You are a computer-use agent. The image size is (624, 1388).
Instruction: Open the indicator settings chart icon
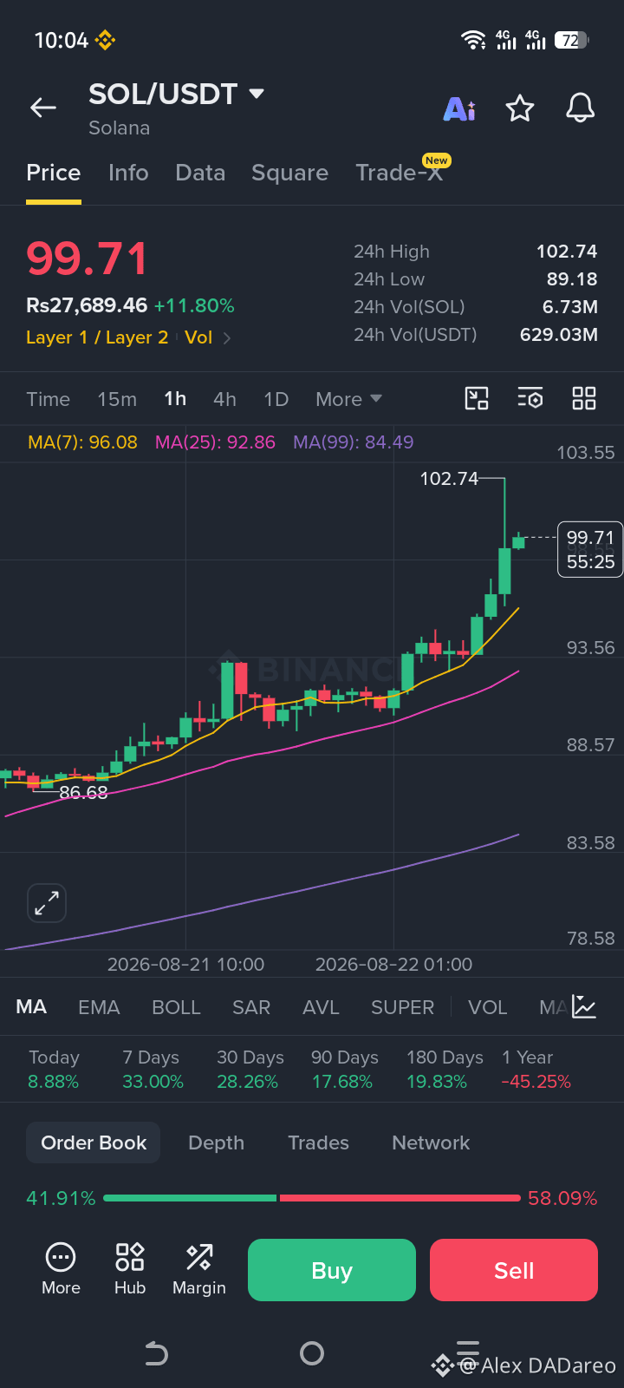tap(584, 1006)
